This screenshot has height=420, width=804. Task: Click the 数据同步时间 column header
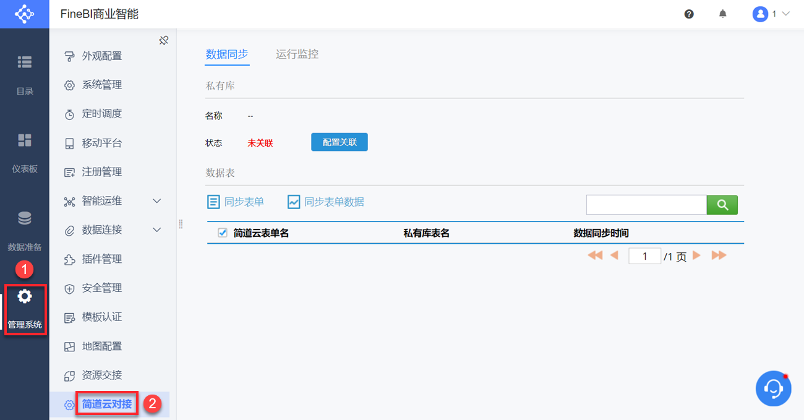point(601,233)
